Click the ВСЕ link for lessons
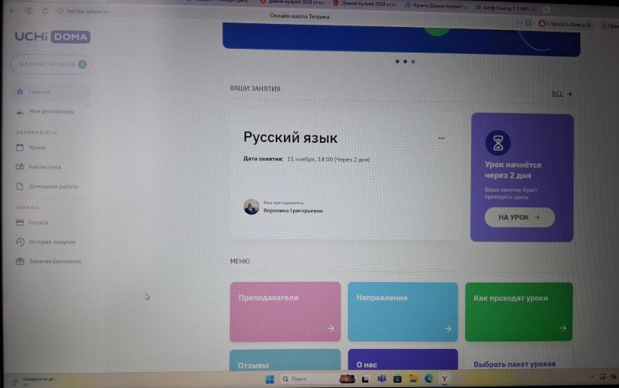Screen dimensions: 619x388 coord(561,94)
